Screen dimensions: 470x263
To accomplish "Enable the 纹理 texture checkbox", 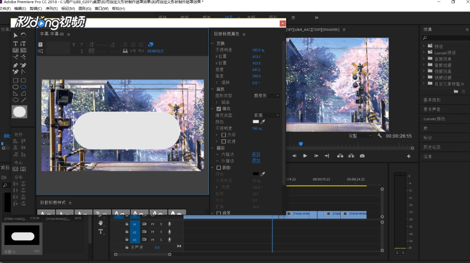I will 223,142.
